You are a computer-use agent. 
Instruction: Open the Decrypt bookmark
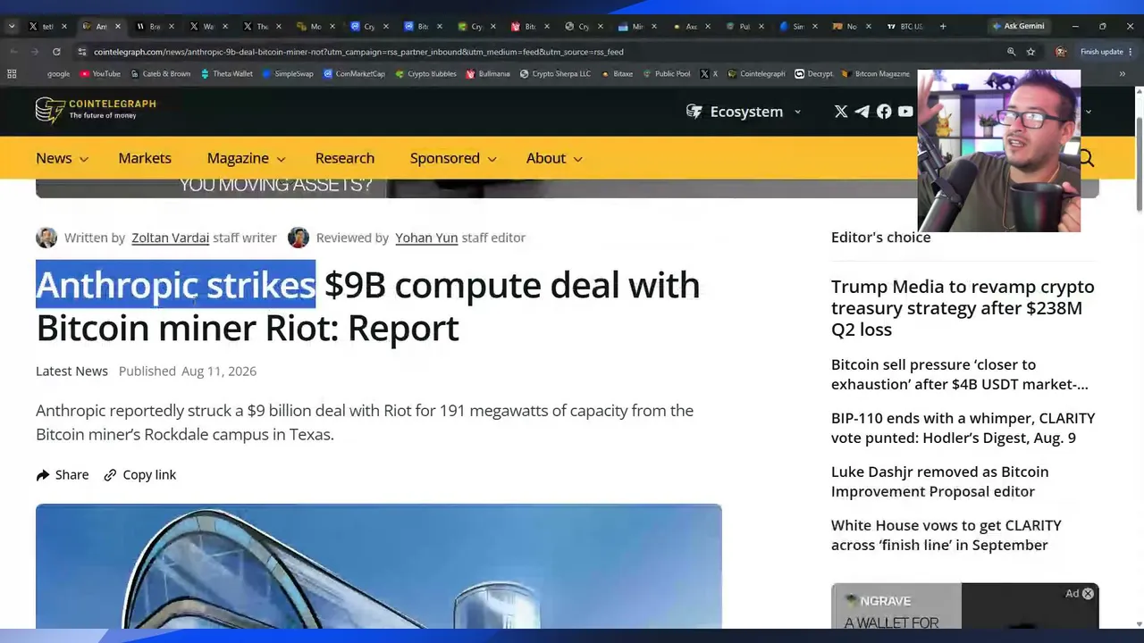tap(814, 74)
